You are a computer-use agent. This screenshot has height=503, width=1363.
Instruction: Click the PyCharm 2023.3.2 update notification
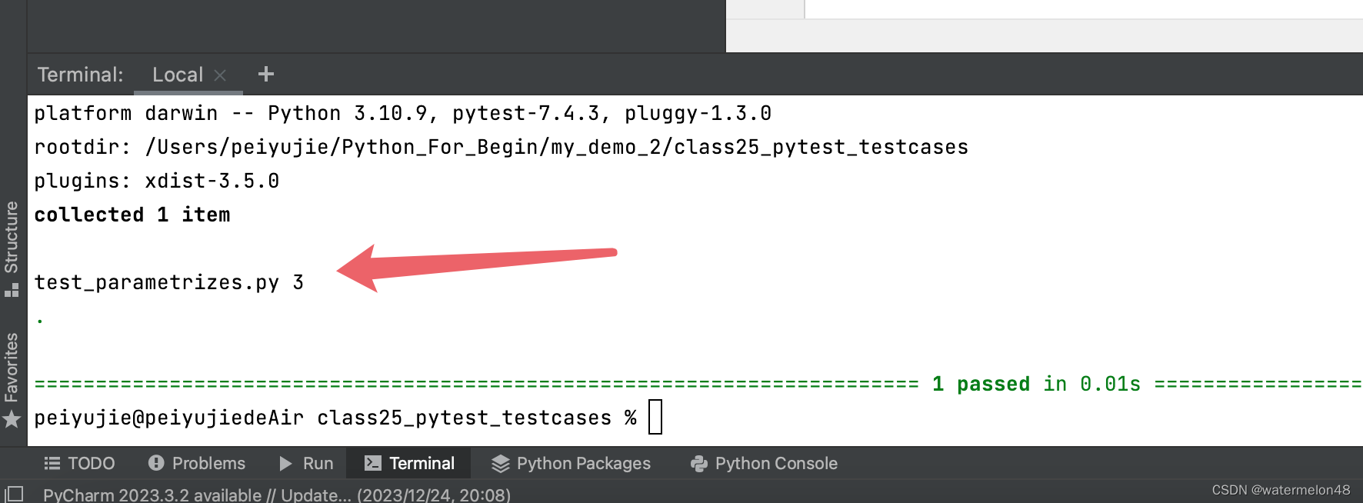point(277,495)
